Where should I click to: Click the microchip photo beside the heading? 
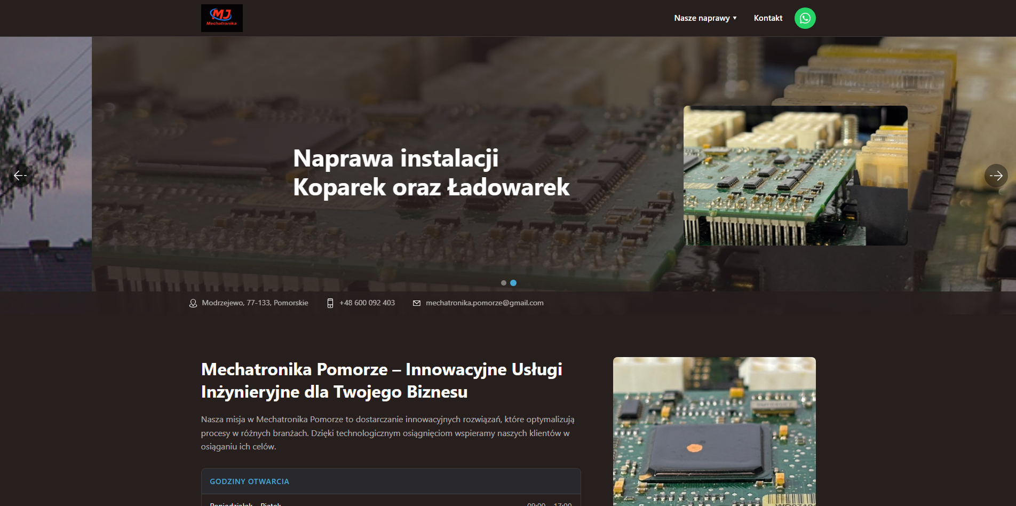click(x=714, y=431)
